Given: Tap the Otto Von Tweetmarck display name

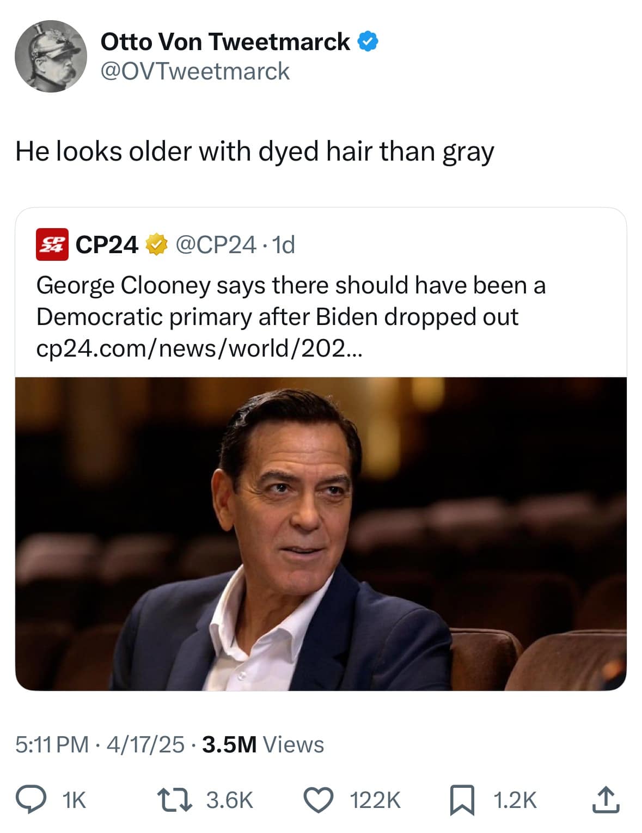Looking at the screenshot, I should 225,42.
